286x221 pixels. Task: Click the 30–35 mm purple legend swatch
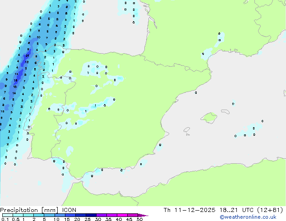[x=101, y=215]
